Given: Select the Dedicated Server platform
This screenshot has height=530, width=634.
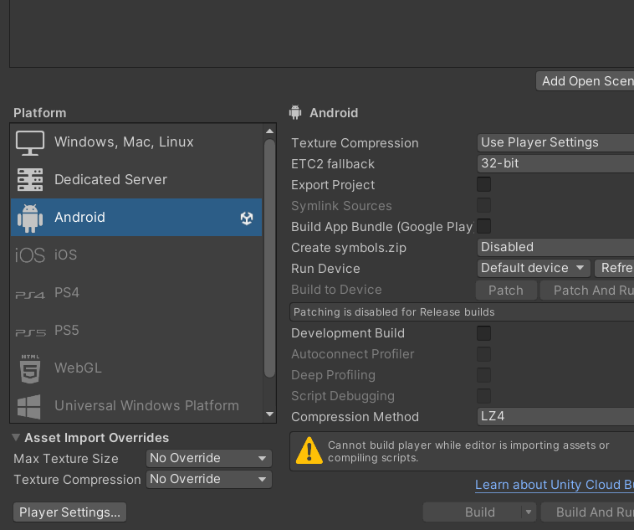Looking at the screenshot, I should tap(136, 180).
